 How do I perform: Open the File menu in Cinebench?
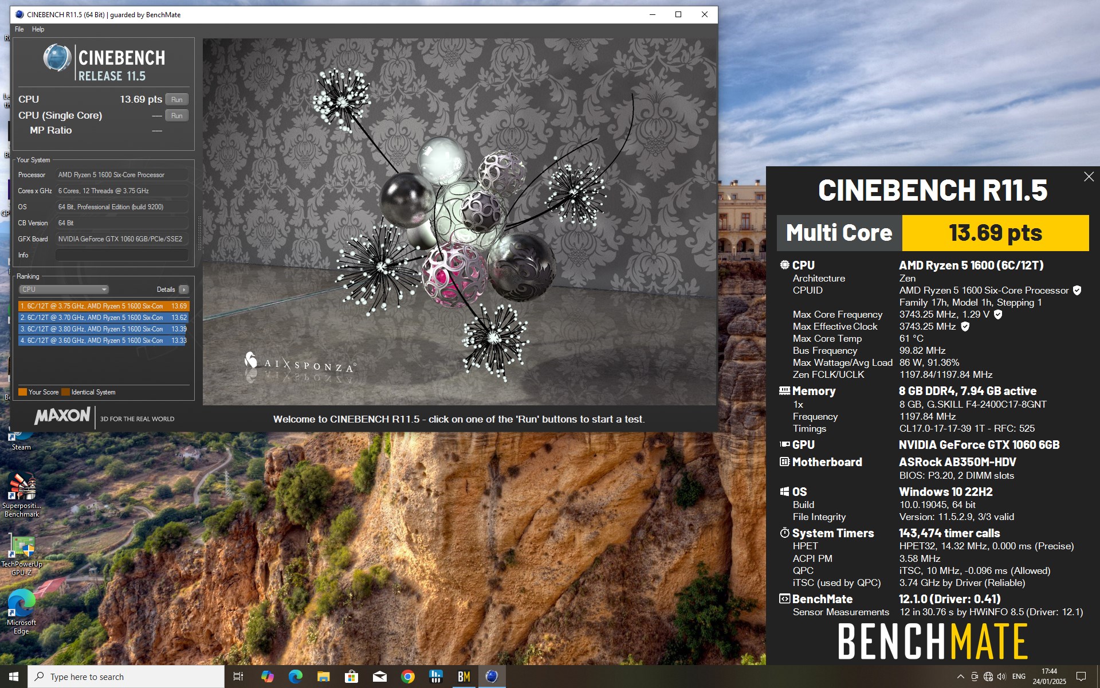19,29
